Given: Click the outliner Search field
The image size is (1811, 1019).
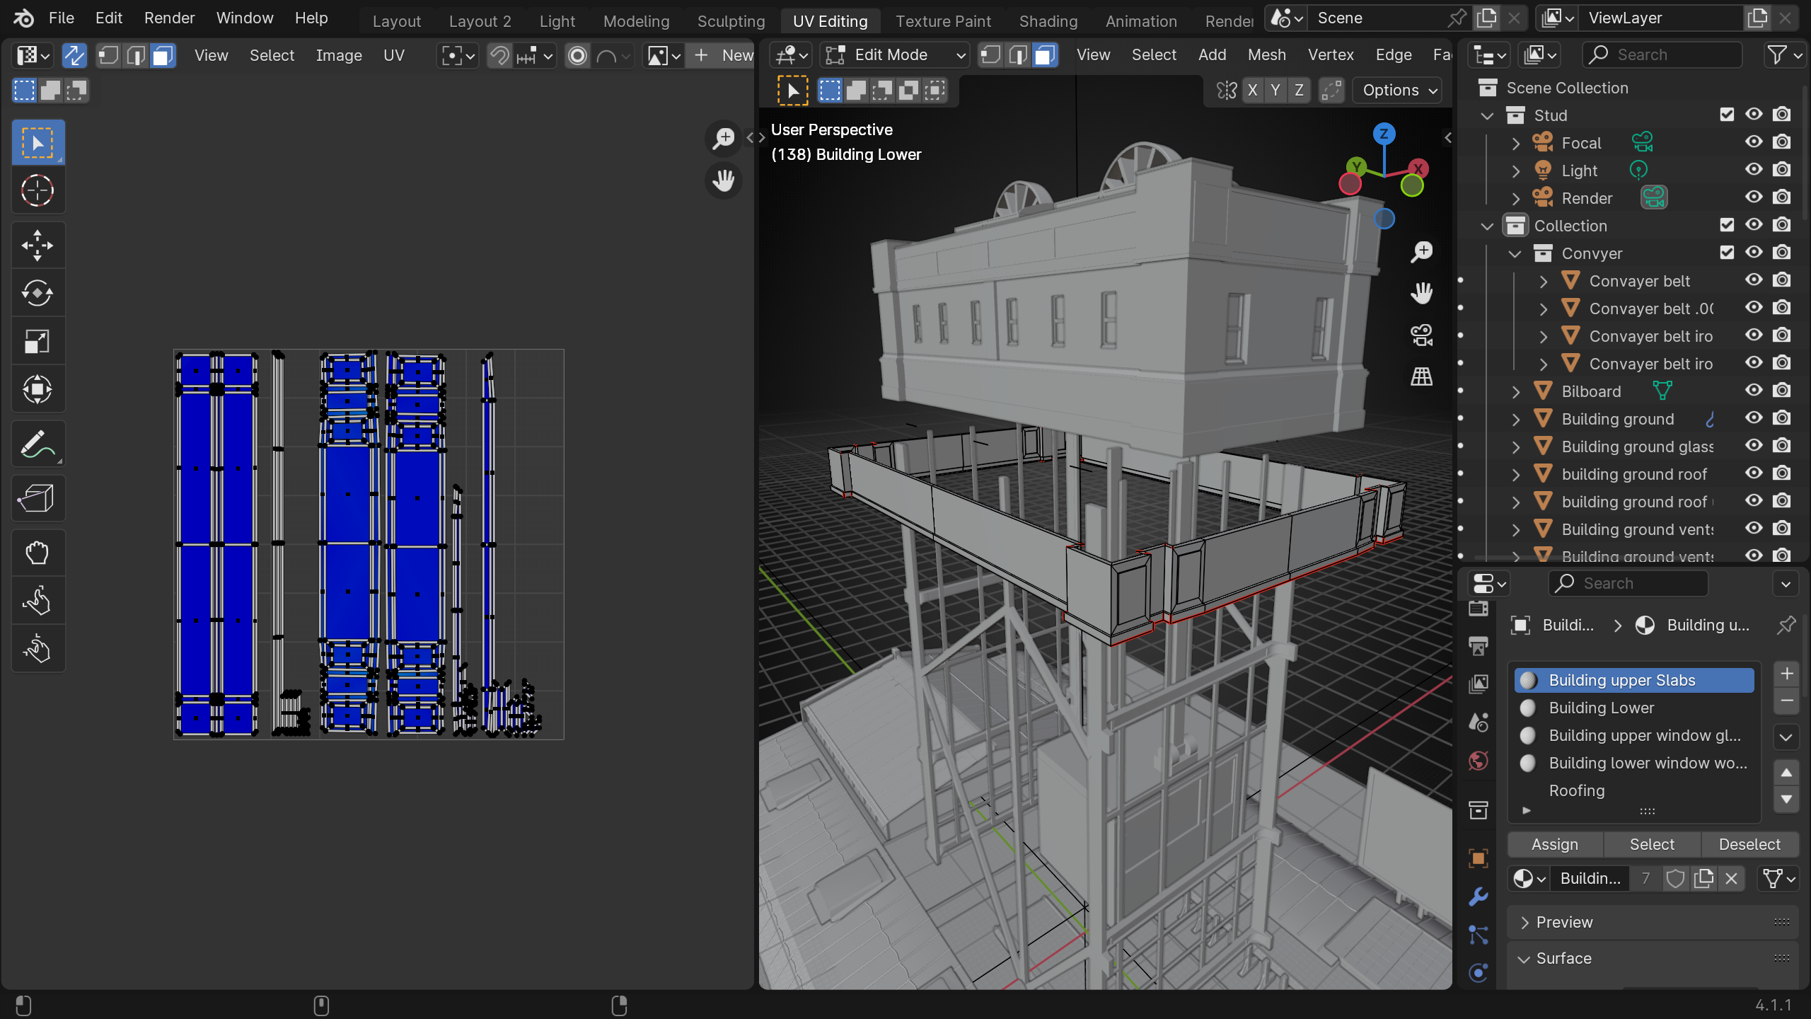Looking at the screenshot, I should 1662,54.
